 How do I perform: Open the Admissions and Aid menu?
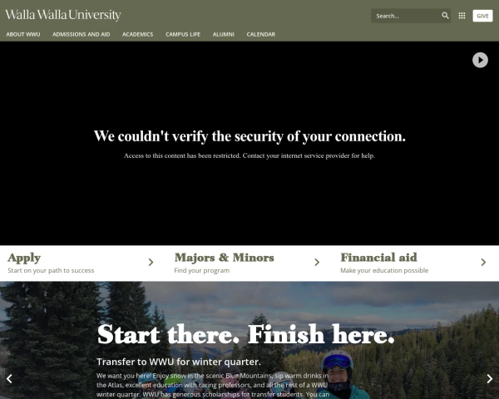(x=82, y=34)
